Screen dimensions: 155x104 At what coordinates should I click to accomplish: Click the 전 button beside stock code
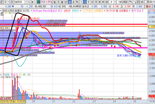[x=12, y=2]
